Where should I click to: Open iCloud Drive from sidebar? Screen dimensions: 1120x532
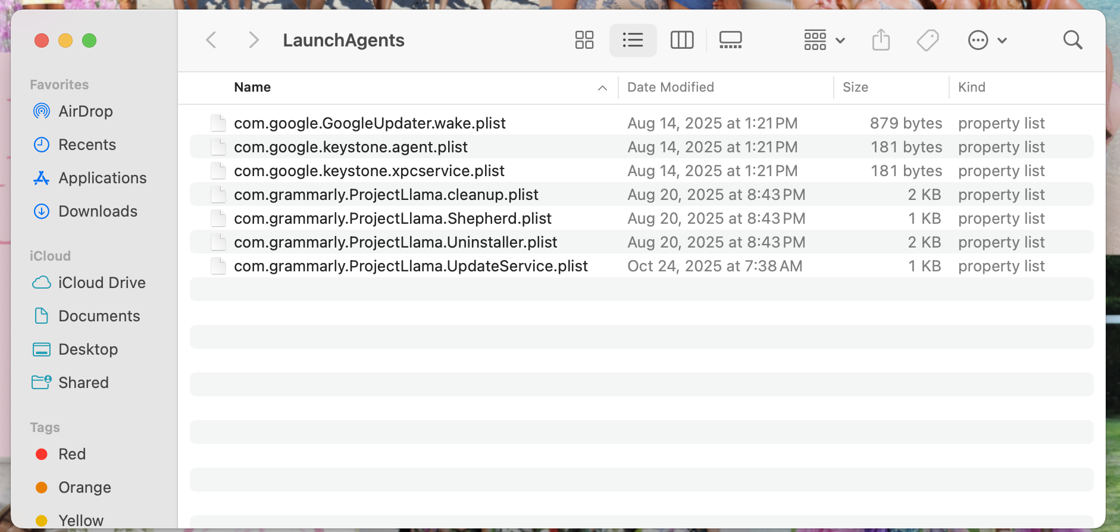[101, 283]
